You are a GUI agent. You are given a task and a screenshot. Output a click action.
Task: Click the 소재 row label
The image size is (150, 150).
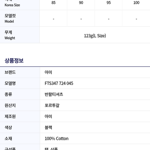pos(8,139)
